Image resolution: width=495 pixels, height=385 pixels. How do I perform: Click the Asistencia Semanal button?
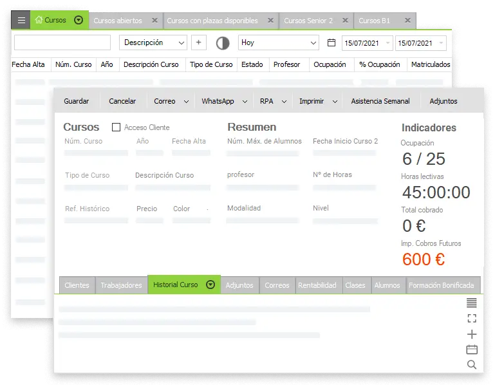pyautogui.click(x=380, y=101)
